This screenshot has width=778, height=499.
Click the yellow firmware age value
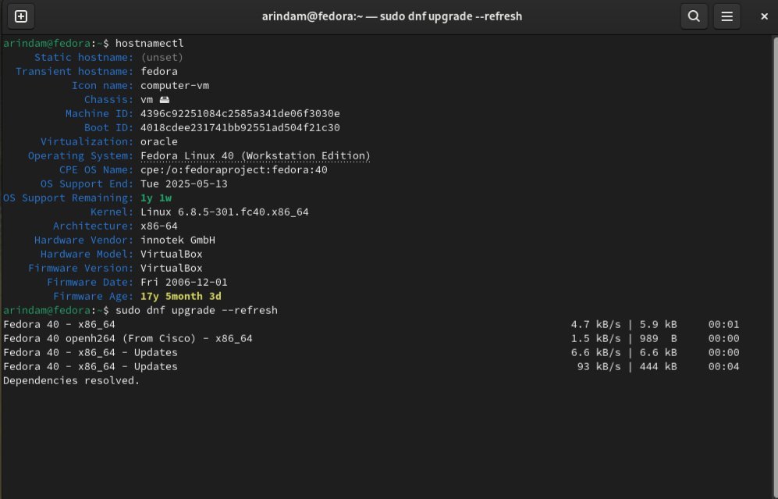180,297
